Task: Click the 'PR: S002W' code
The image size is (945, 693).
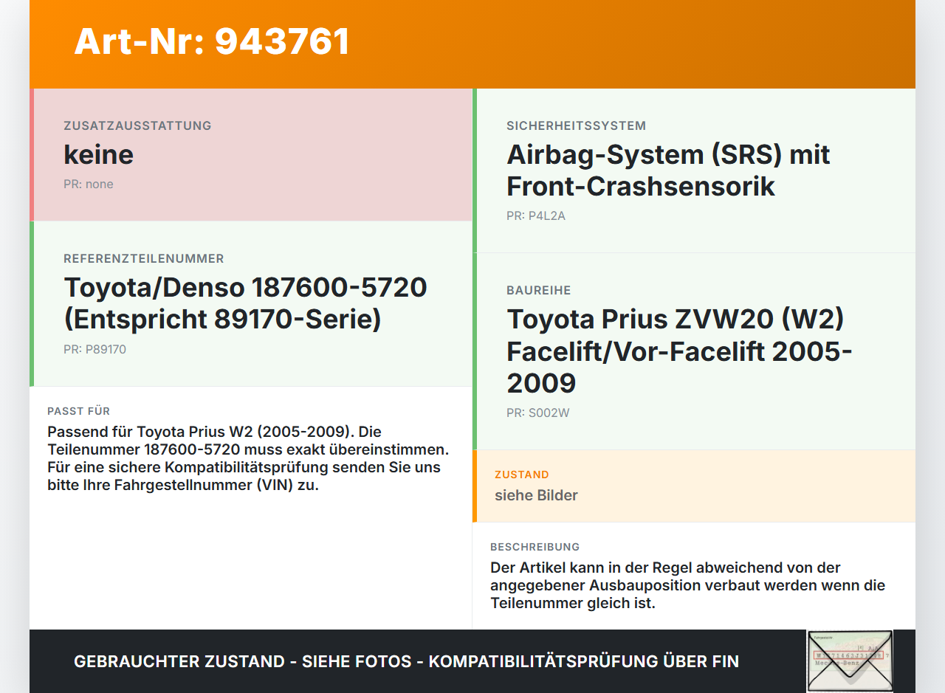Action: point(537,413)
